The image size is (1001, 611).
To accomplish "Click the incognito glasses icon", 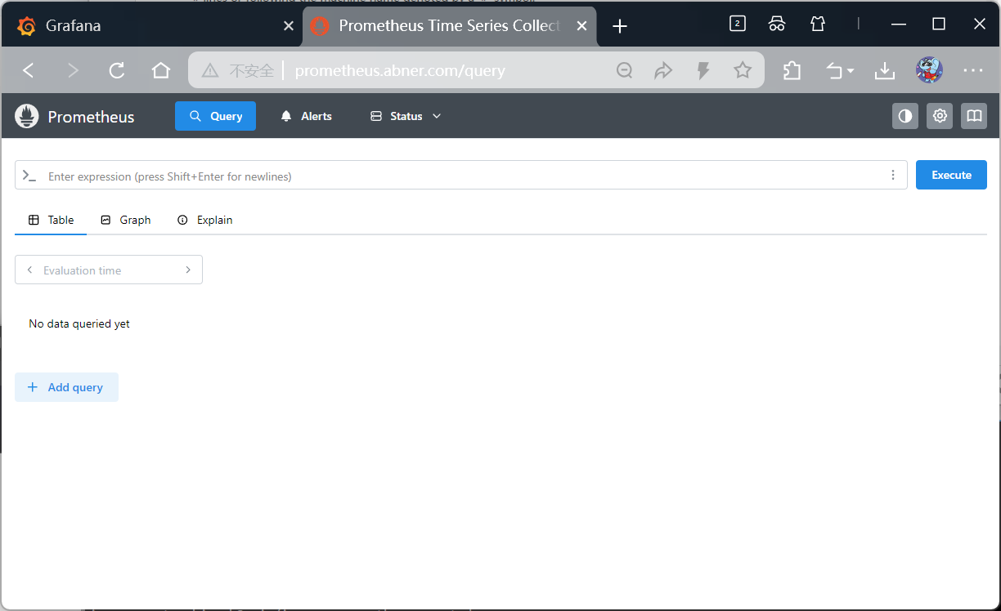I will click(777, 24).
